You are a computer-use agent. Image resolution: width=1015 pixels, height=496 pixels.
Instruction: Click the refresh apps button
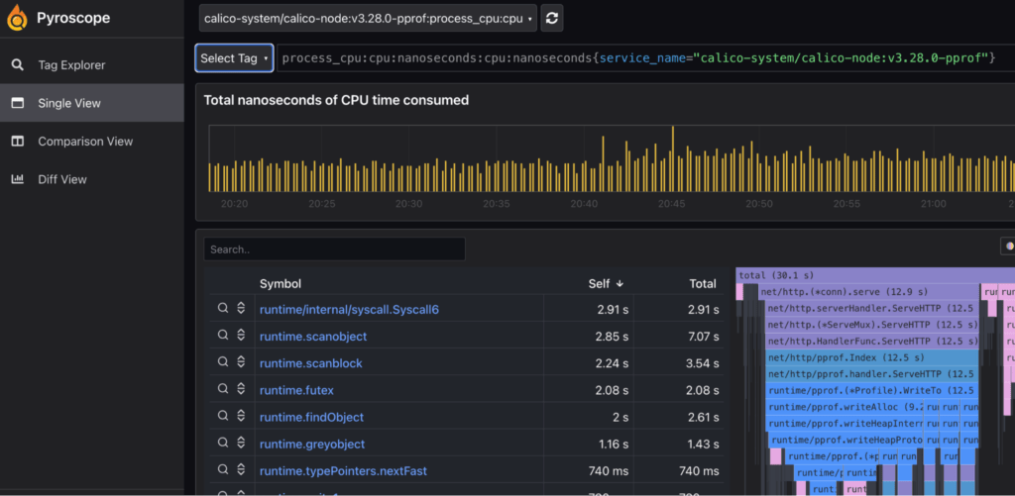551,18
